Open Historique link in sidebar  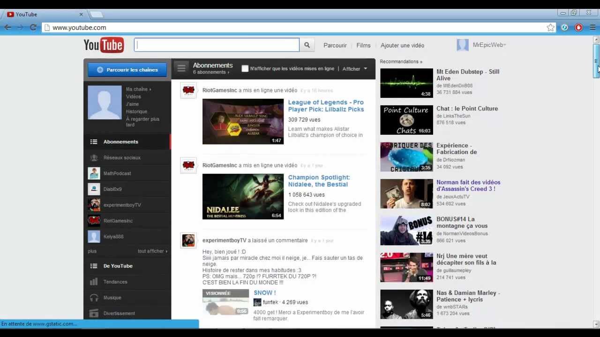[136, 112]
